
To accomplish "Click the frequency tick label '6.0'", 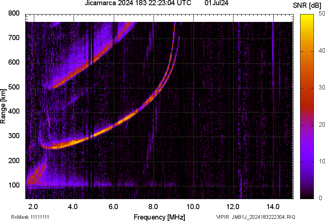I will pos(113,207).
